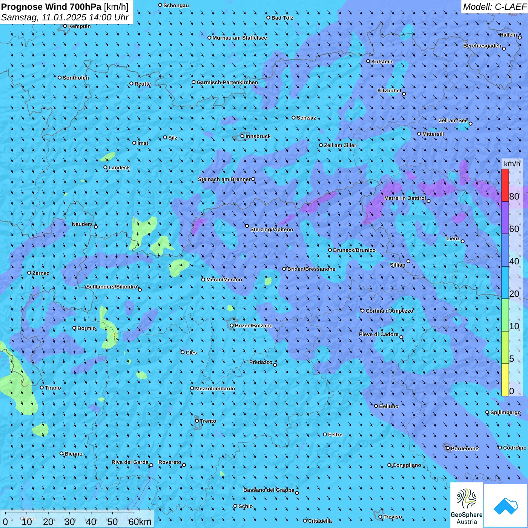
Task: Click the Zernez city marker
Action: [x=29, y=273]
